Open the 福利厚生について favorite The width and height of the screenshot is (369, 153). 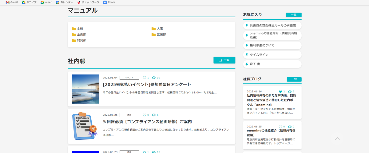point(262,45)
